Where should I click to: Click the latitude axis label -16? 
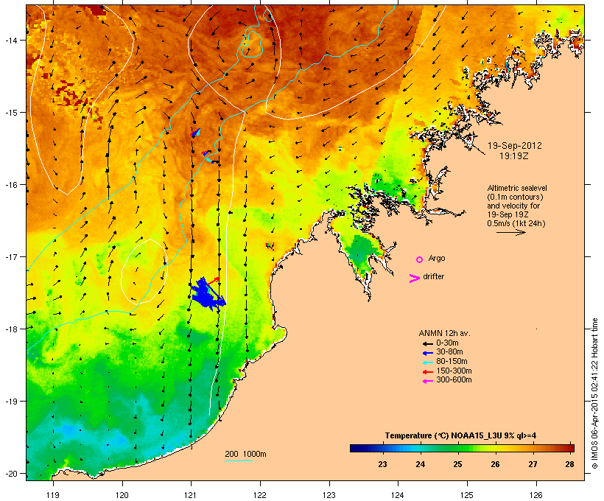coord(11,185)
